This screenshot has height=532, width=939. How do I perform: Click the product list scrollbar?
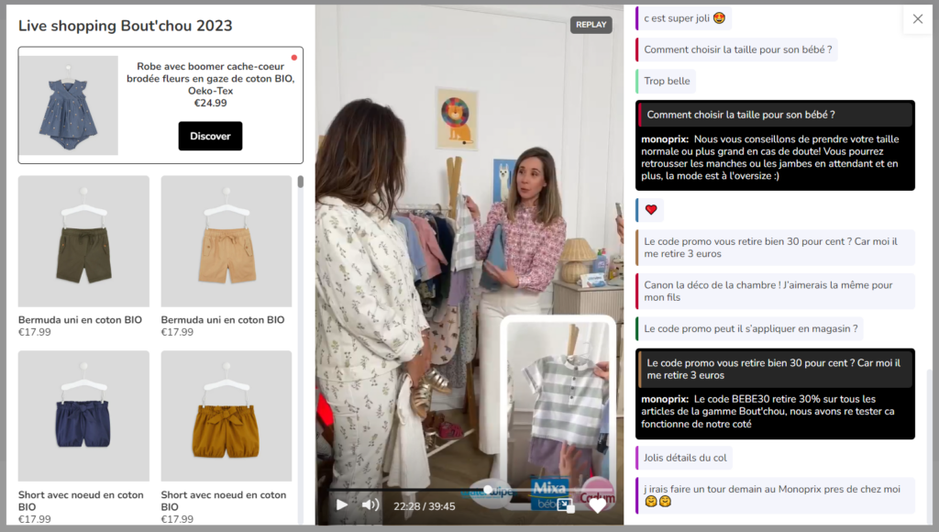point(301,183)
